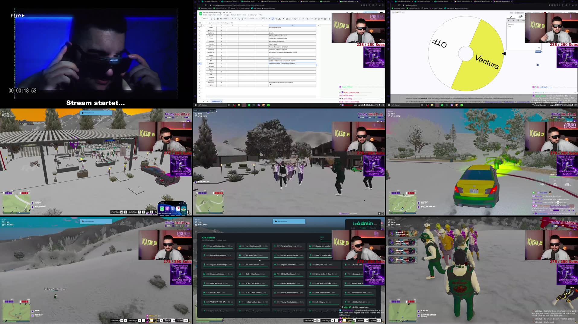This screenshot has height=324, width=578.
Task: Open the TXADMIN tab in txAdmin menu
Action: click(x=373, y=228)
